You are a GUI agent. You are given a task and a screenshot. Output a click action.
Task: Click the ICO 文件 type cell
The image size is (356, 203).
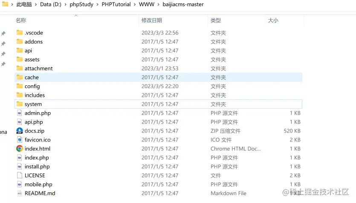pos(221,140)
